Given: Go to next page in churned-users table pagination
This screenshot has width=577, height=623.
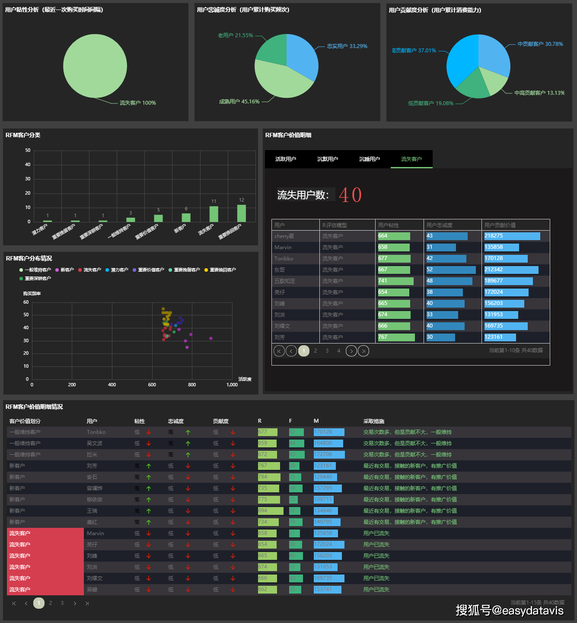Looking at the screenshot, I should [x=351, y=351].
